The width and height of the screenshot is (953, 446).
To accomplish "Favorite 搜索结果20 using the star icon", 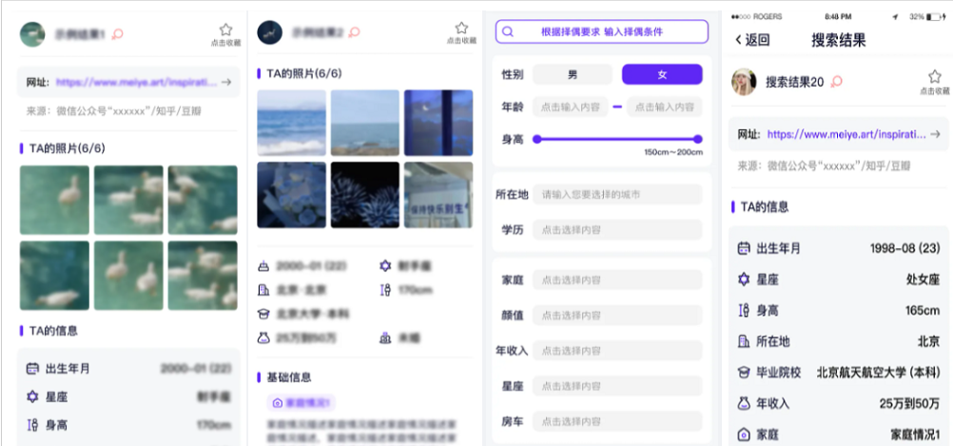I will pos(934,78).
